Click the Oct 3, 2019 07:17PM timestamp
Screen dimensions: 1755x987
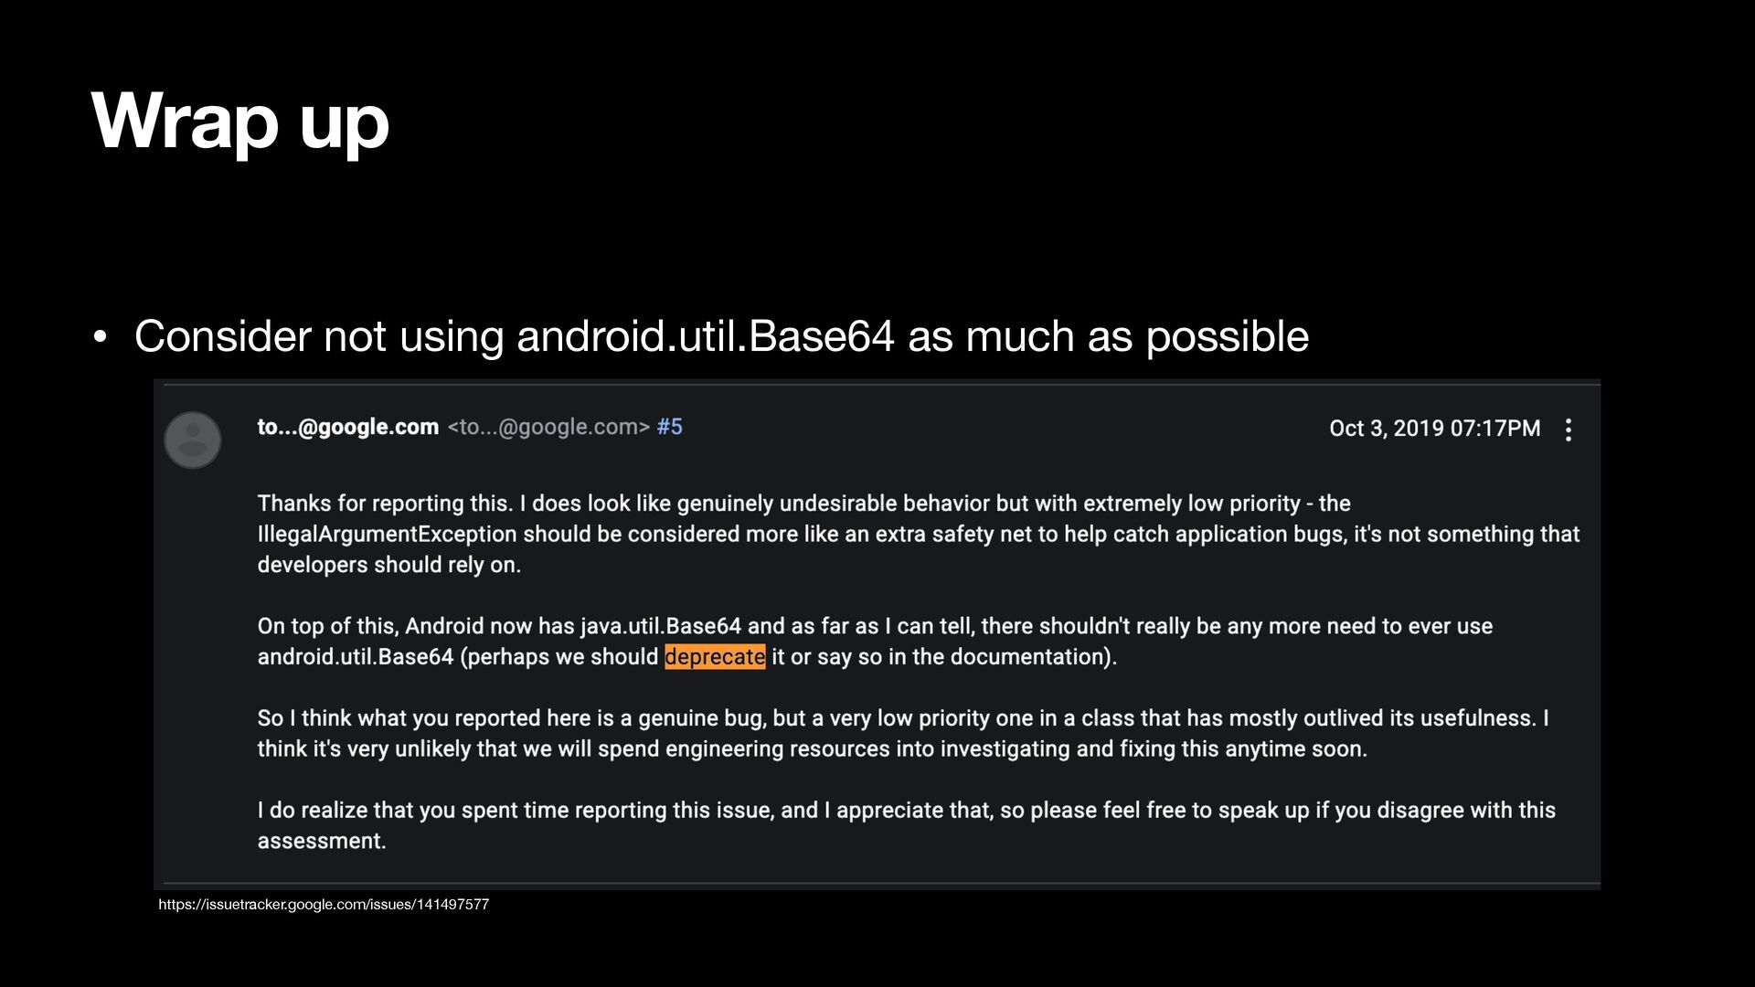1434,429
